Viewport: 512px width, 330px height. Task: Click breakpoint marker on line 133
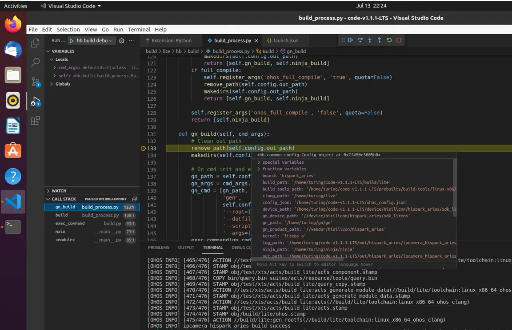pos(144,148)
